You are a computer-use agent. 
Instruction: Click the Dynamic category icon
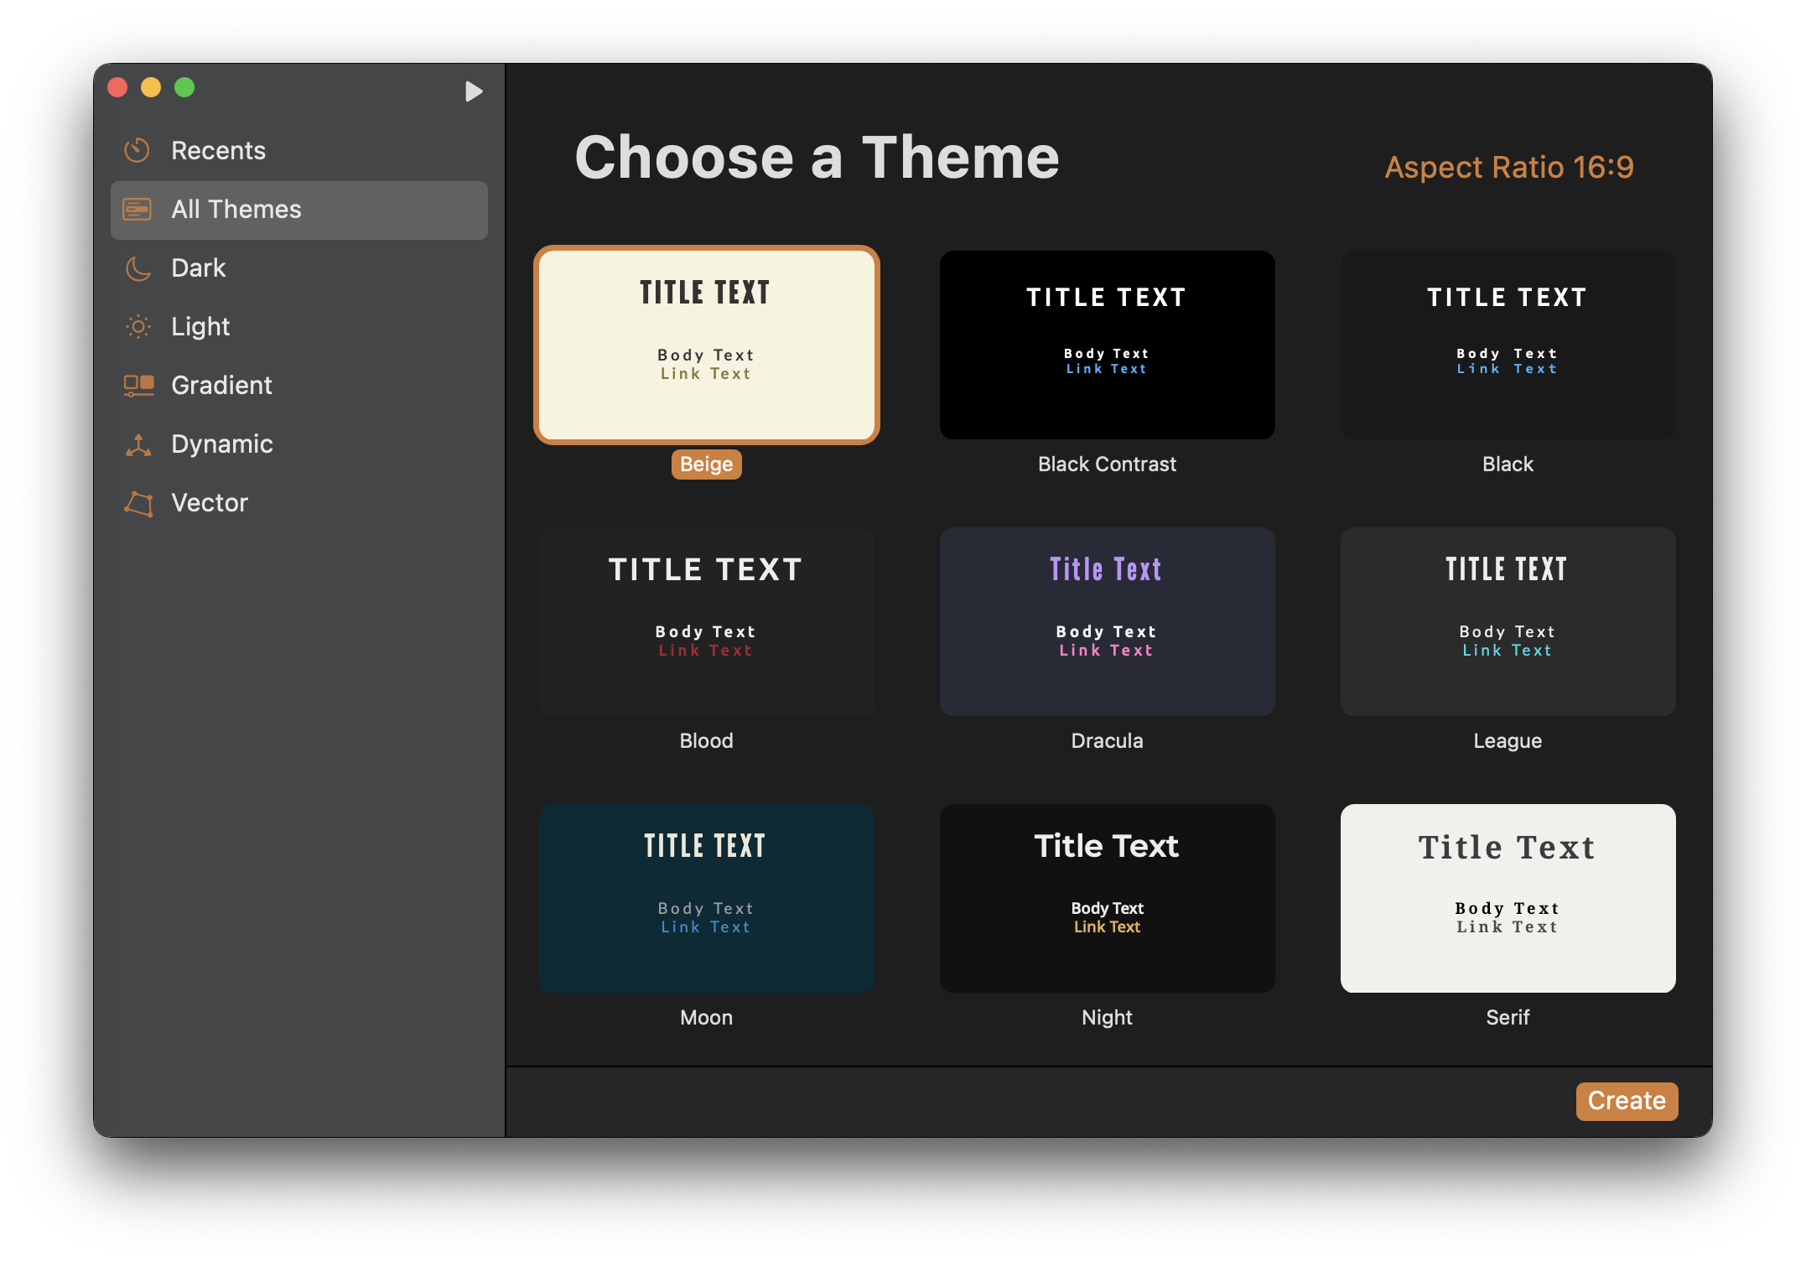coord(138,444)
